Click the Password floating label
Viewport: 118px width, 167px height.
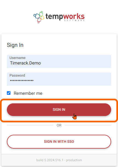17,76
